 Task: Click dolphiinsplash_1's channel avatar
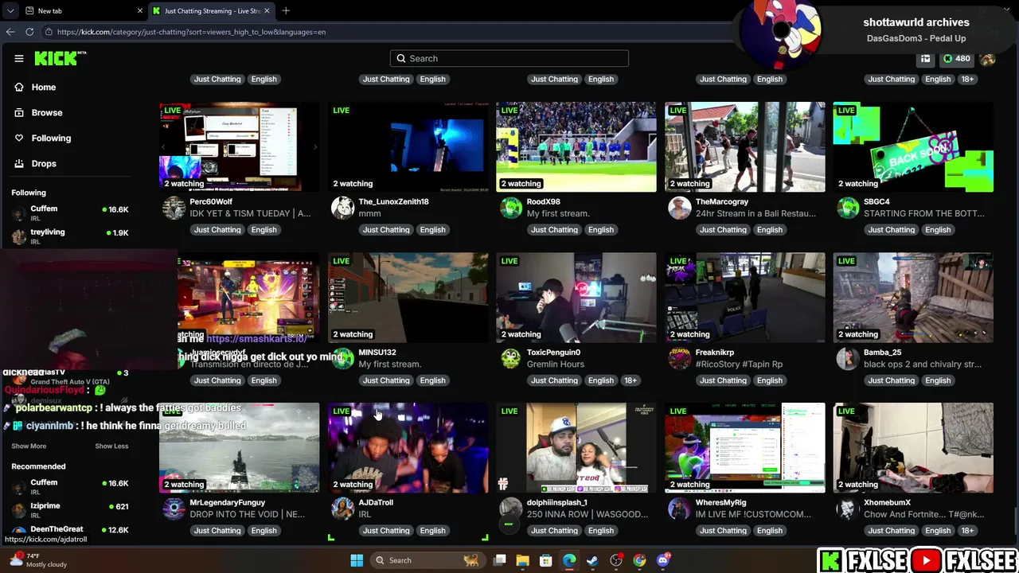(511, 509)
